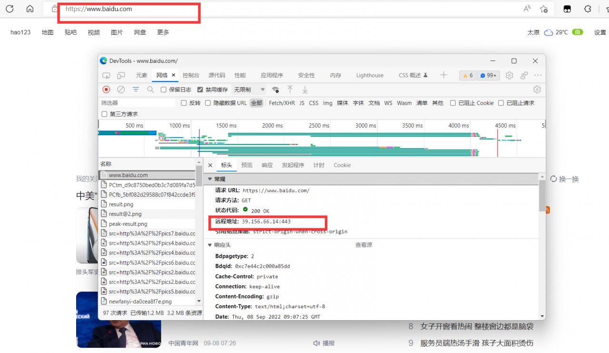Open network panel settings gear
This screenshot has height=353, width=609.
pos(537,90)
